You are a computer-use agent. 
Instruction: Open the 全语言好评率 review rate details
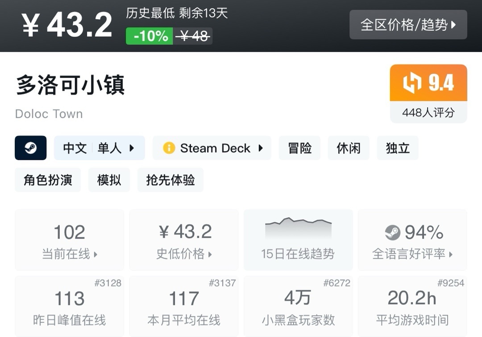[412, 254]
